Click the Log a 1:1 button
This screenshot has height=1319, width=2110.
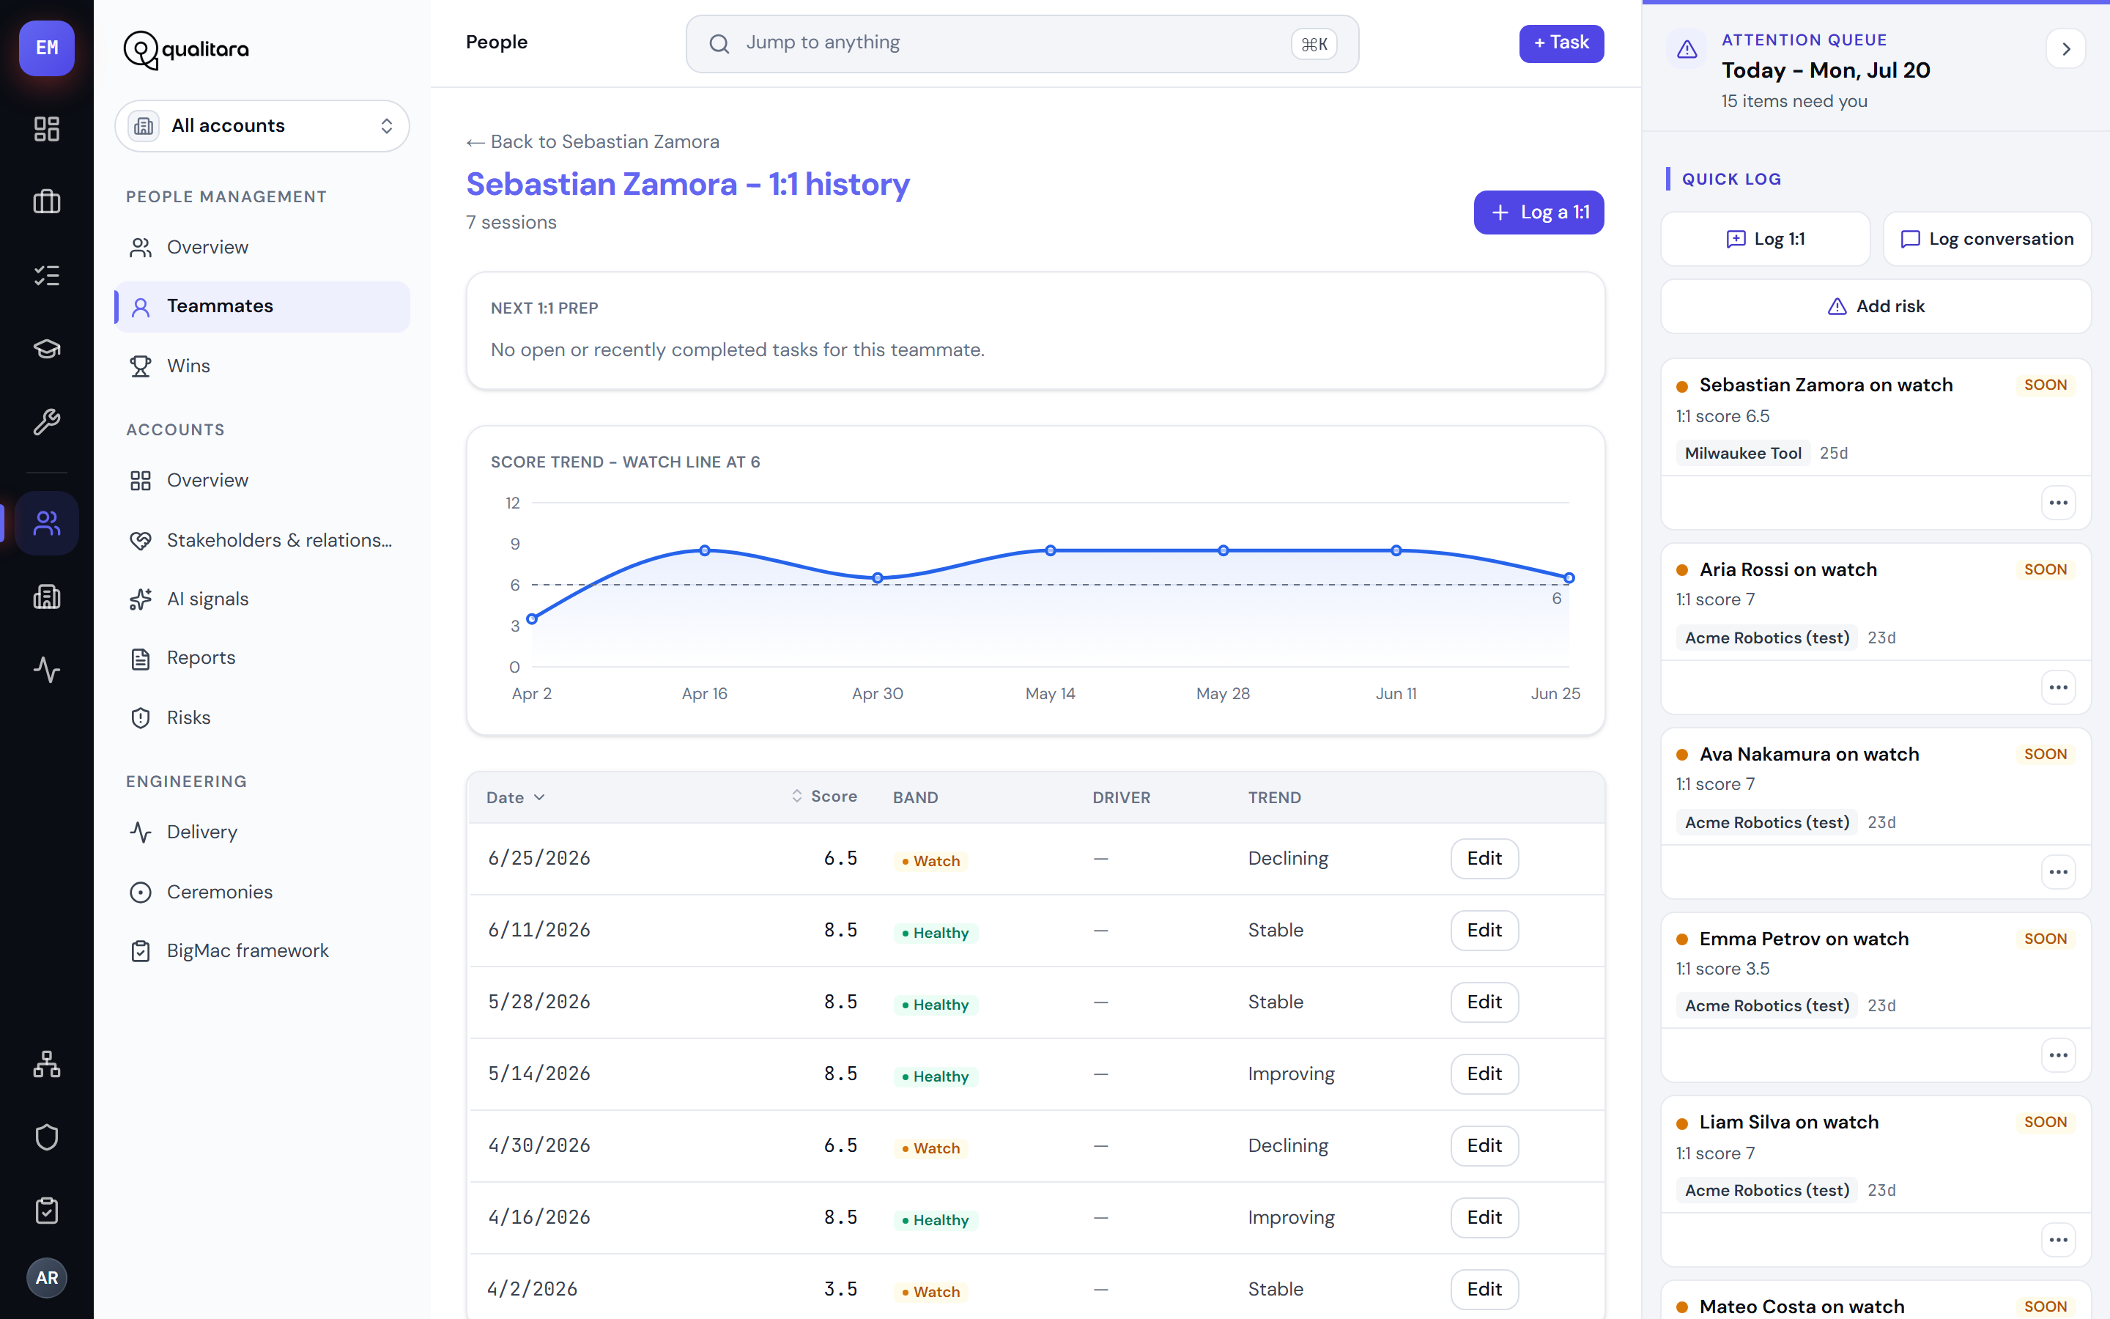pos(1539,212)
